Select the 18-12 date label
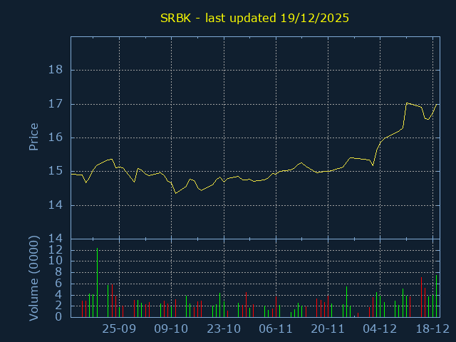 tap(432, 328)
